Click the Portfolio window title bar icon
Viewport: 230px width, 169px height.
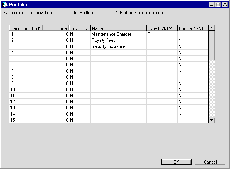tap(5, 4)
